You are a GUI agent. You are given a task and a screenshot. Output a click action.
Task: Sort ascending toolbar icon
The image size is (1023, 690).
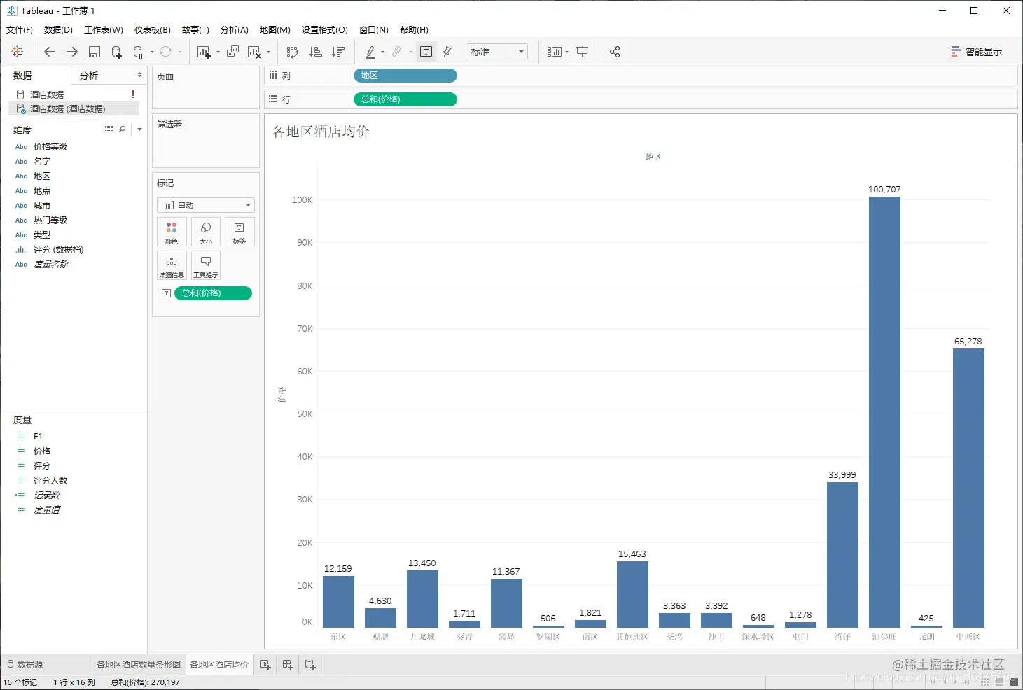point(316,52)
